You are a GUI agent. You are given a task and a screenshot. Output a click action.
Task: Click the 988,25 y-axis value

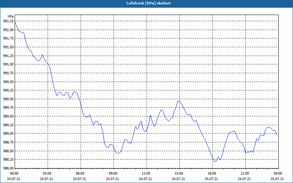tap(8, 160)
